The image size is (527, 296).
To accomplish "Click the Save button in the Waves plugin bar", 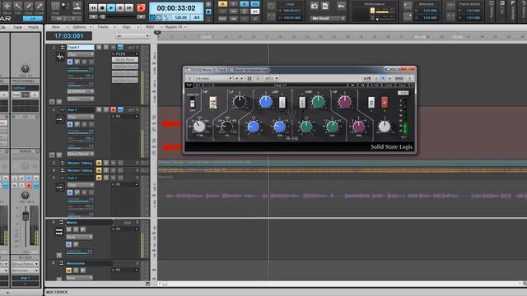I will [402, 86].
